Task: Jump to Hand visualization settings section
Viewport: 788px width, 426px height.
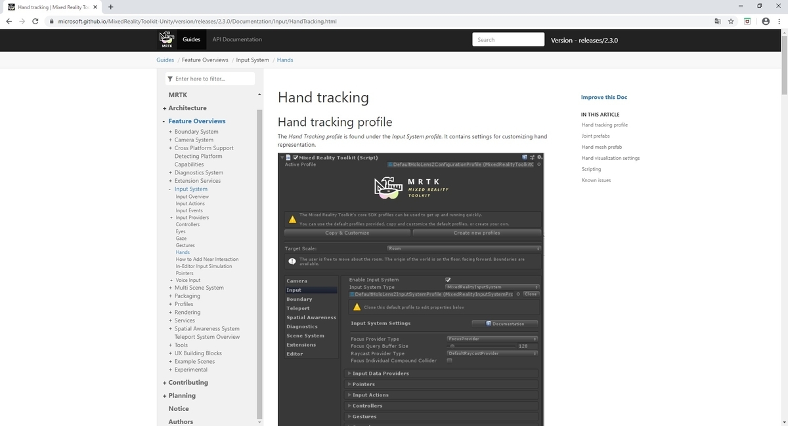Action: (611, 158)
